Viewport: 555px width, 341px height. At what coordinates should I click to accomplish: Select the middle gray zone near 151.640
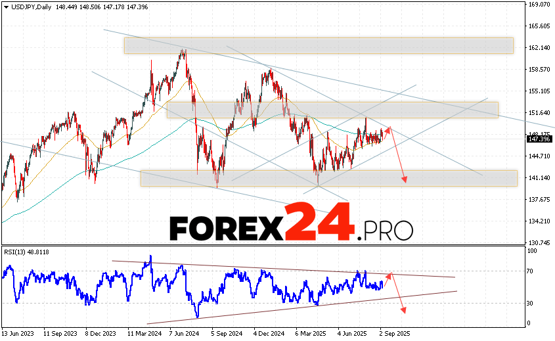(x=332, y=109)
